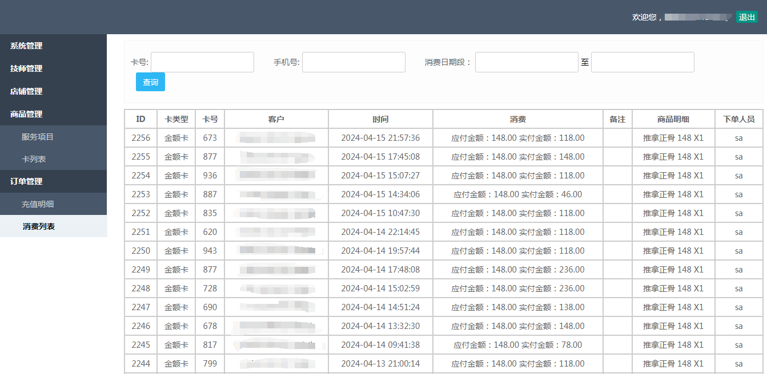Open the end date field after 至
Screen dimensions: 767x374
(642, 62)
